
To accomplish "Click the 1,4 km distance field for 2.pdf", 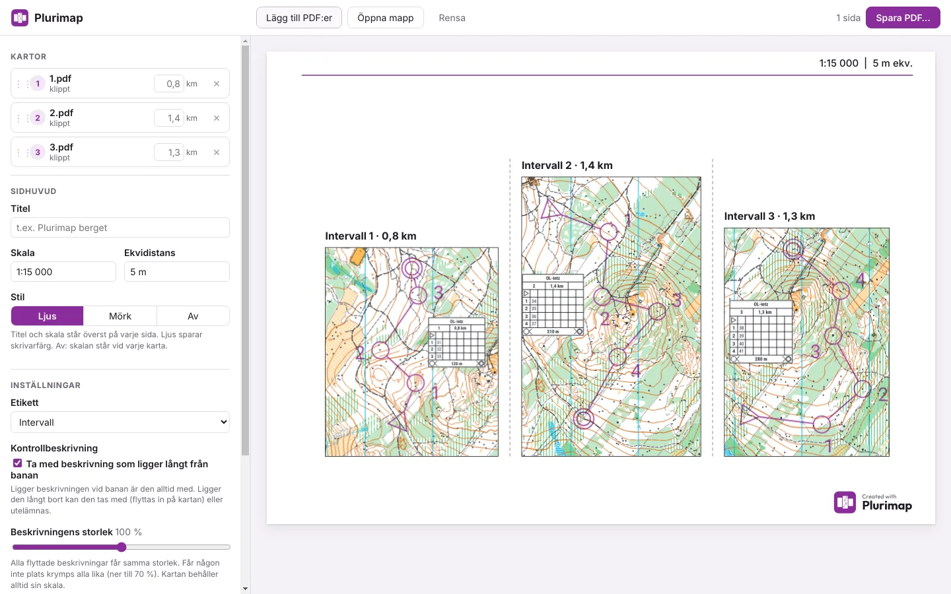I will pyautogui.click(x=169, y=118).
